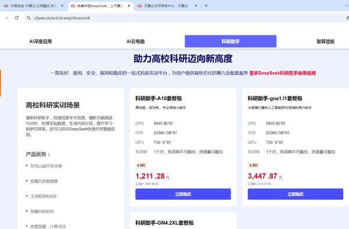Click 立即购买 for the A10 package
The image size is (349, 229).
click(x=183, y=194)
